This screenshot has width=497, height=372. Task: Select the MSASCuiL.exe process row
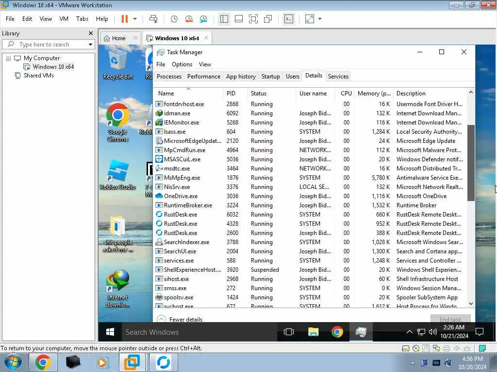(x=311, y=159)
